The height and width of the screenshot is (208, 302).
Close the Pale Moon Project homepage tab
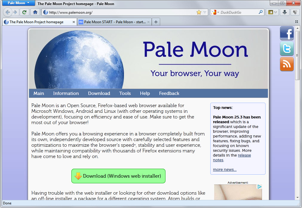tap(73, 22)
